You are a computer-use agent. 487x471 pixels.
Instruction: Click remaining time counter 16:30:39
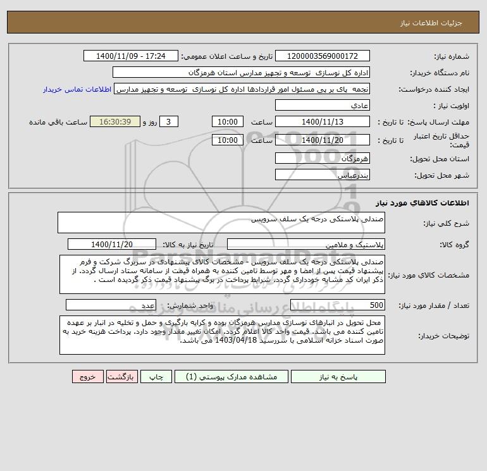[115, 122]
